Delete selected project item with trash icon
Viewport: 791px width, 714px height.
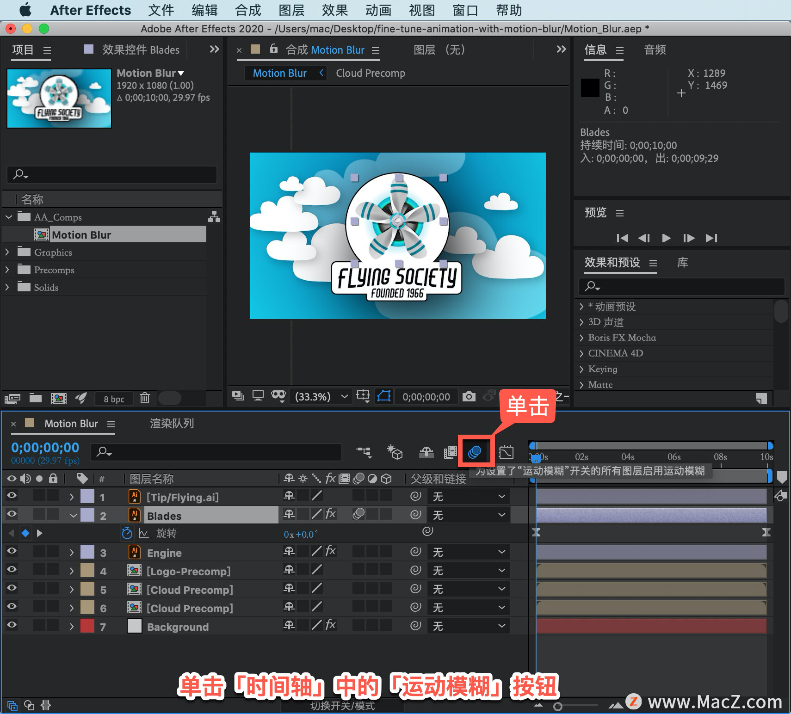[145, 398]
